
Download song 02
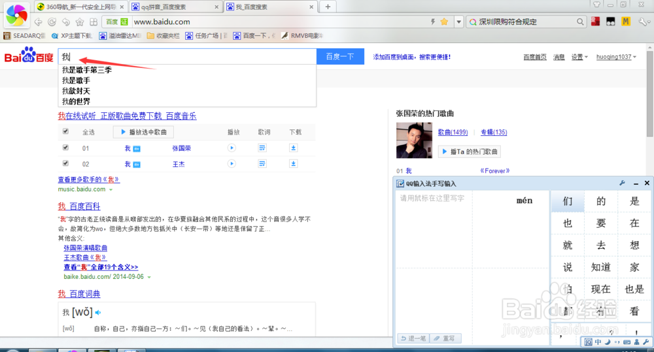point(293,164)
